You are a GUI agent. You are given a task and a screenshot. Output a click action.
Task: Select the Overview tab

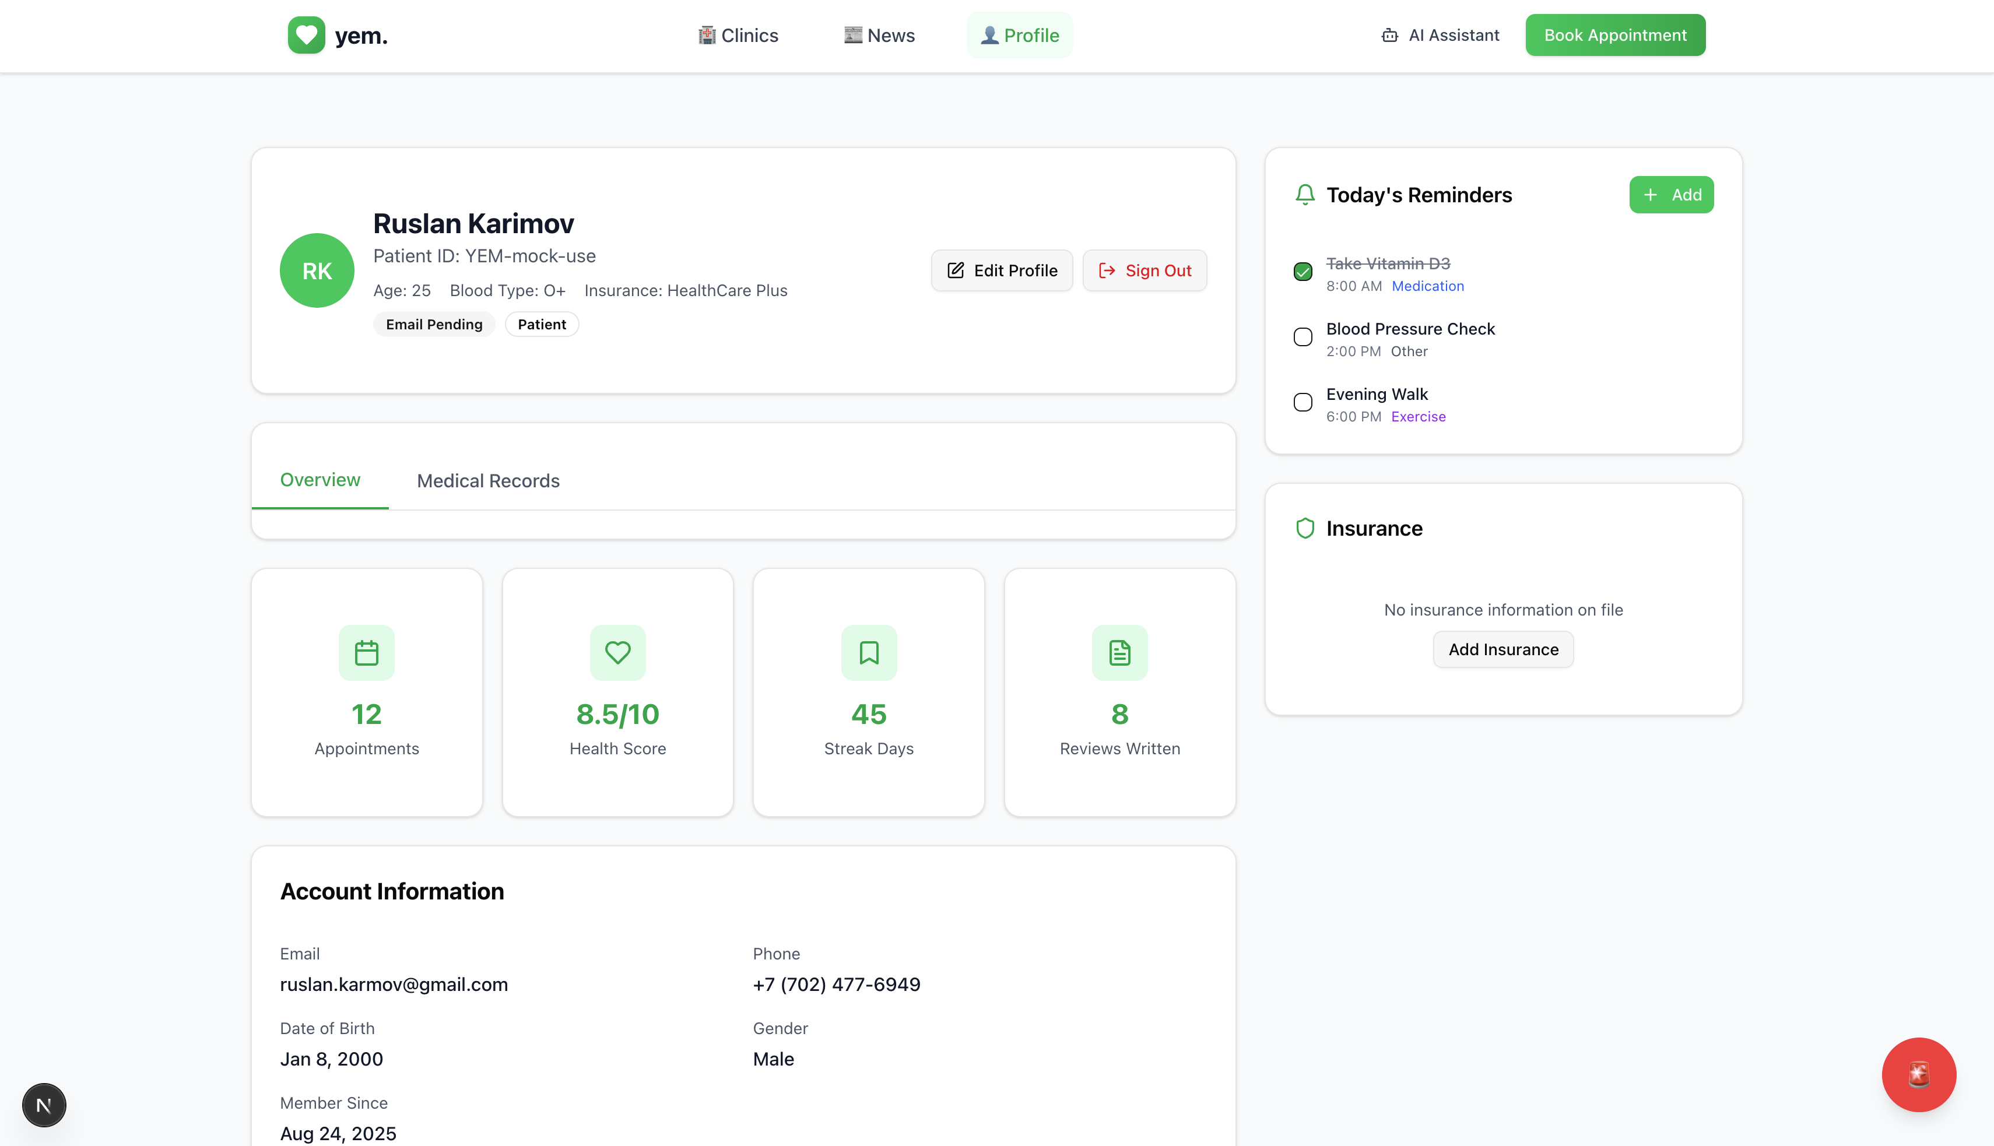pos(320,480)
